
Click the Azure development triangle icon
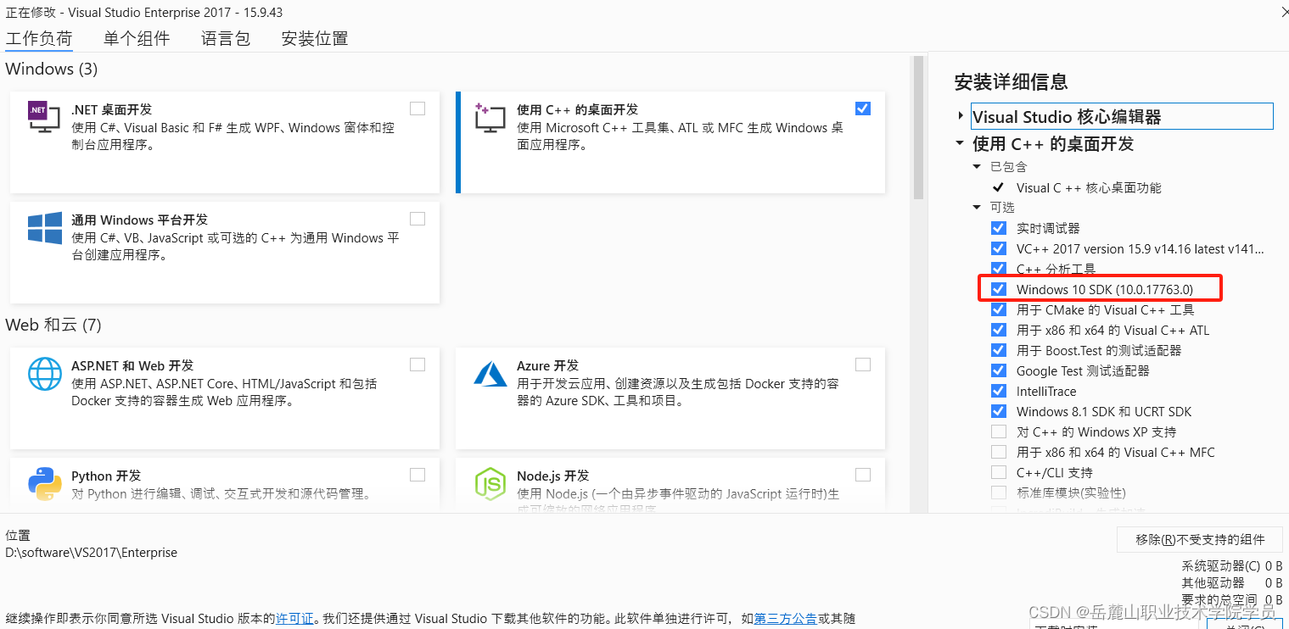(490, 374)
